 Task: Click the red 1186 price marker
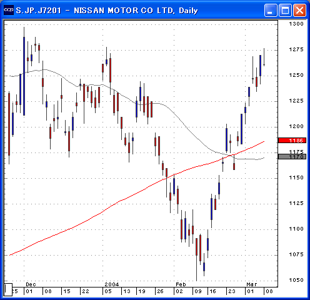pos(292,140)
